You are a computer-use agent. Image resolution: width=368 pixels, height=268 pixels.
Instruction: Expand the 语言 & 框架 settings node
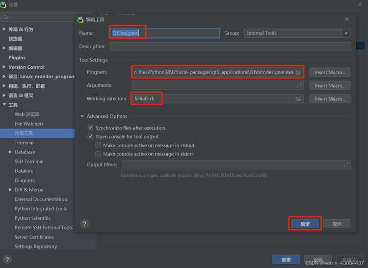(x=4, y=95)
